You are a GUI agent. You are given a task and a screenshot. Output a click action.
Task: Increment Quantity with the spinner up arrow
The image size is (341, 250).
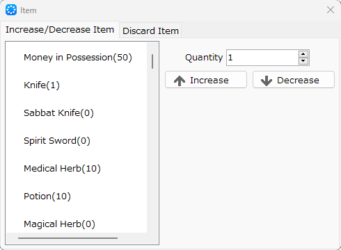303,54
